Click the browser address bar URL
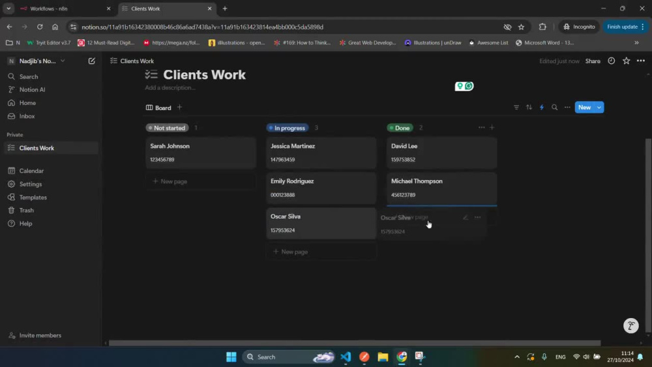The width and height of the screenshot is (652, 367). [203, 27]
